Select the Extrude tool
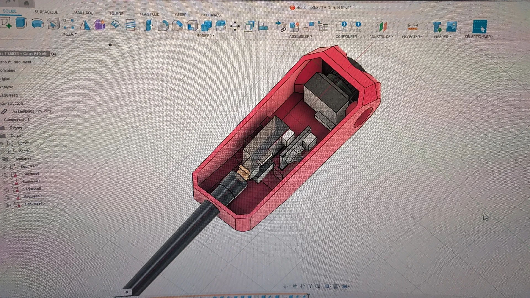Image resolution: width=530 pixels, height=298 pixels. (21, 23)
